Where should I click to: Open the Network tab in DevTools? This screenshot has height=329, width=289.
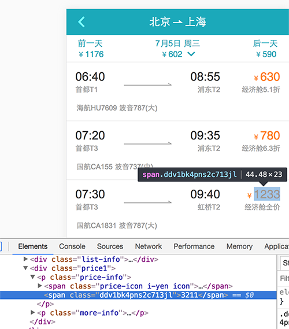pyautogui.click(x=149, y=246)
